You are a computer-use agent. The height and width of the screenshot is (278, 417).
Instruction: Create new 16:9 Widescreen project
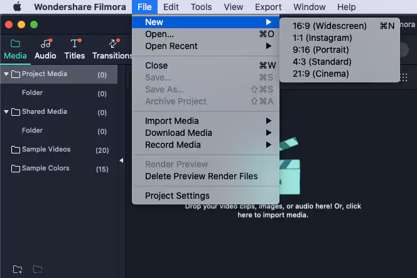[340, 26]
